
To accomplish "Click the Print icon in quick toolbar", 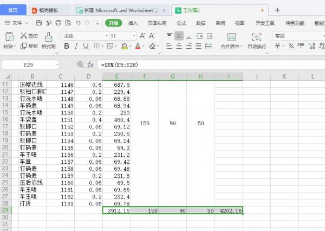I will pyautogui.click(x=58, y=23).
